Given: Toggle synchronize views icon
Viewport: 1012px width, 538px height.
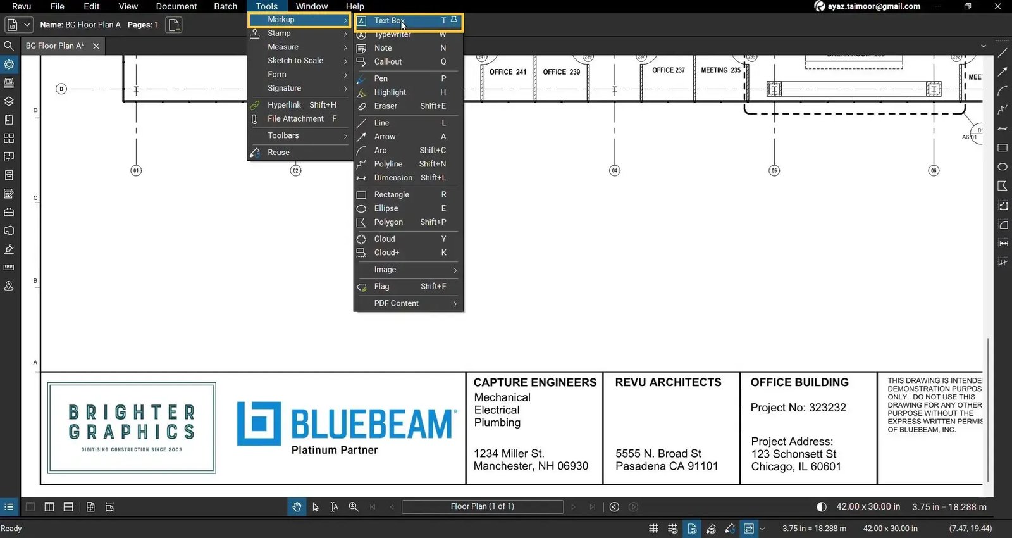Looking at the screenshot, I should 749,529.
